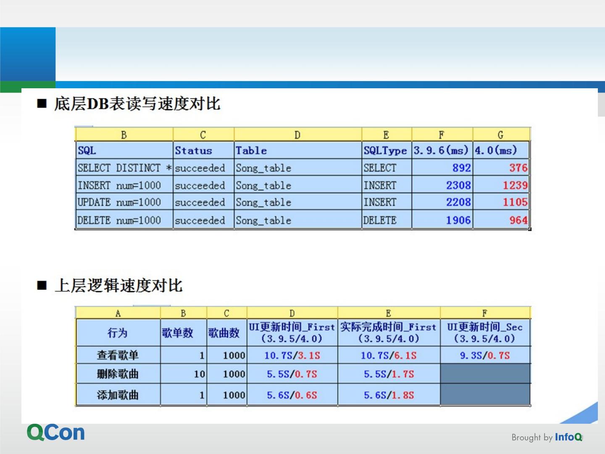Screen dimensions: 605x454
Task: Click the "SQLType" header cell
Action: click(x=386, y=150)
